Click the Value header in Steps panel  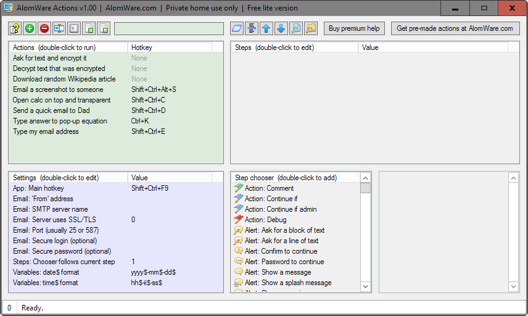433,48
